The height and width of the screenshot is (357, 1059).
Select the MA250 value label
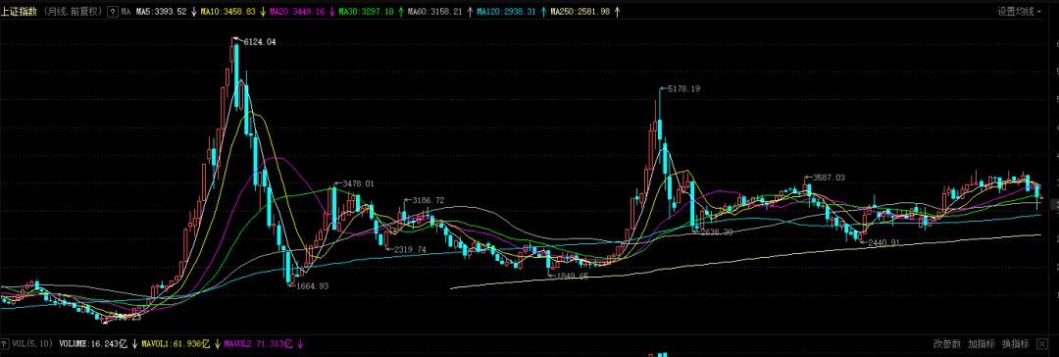pos(580,12)
